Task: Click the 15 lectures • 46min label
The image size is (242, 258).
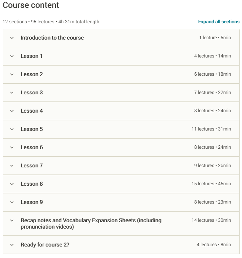Action: (x=211, y=184)
